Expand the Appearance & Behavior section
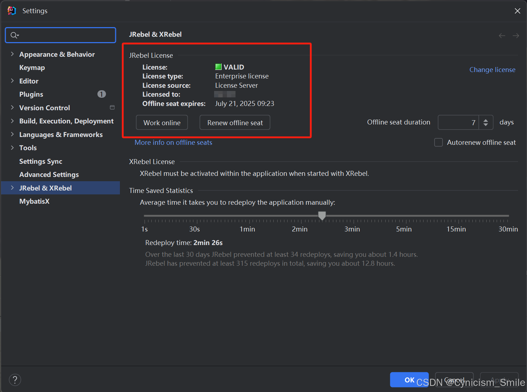 pos(12,54)
